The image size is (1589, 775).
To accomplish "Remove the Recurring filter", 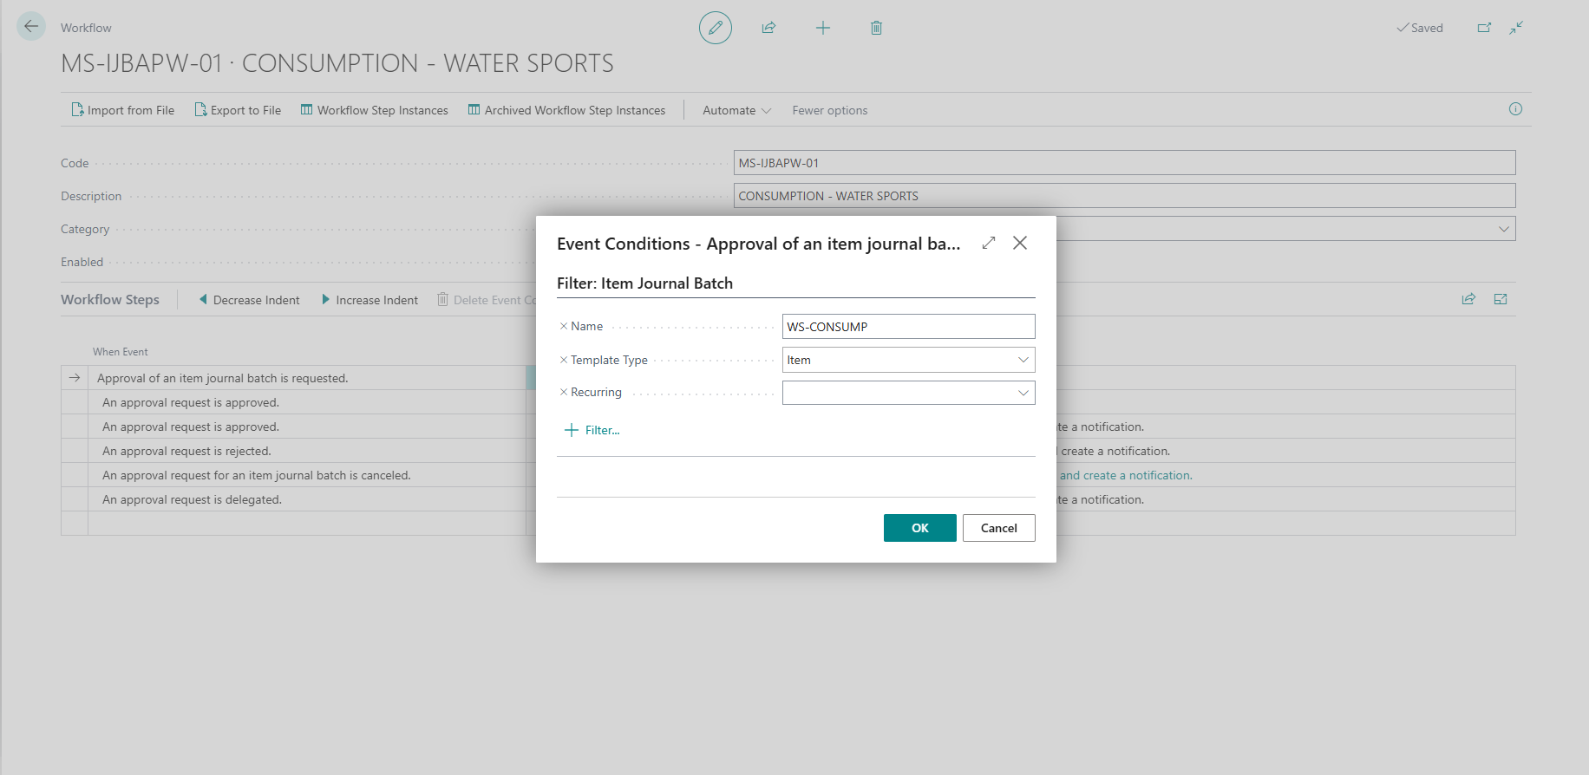I will [x=564, y=392].
